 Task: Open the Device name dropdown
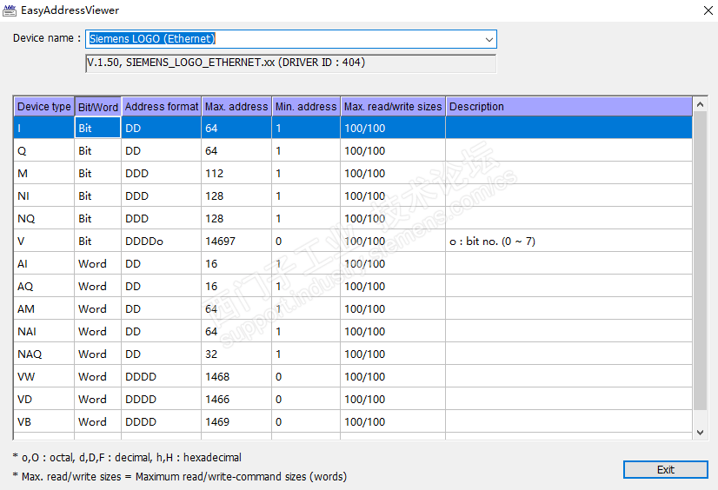coord(489,39)
